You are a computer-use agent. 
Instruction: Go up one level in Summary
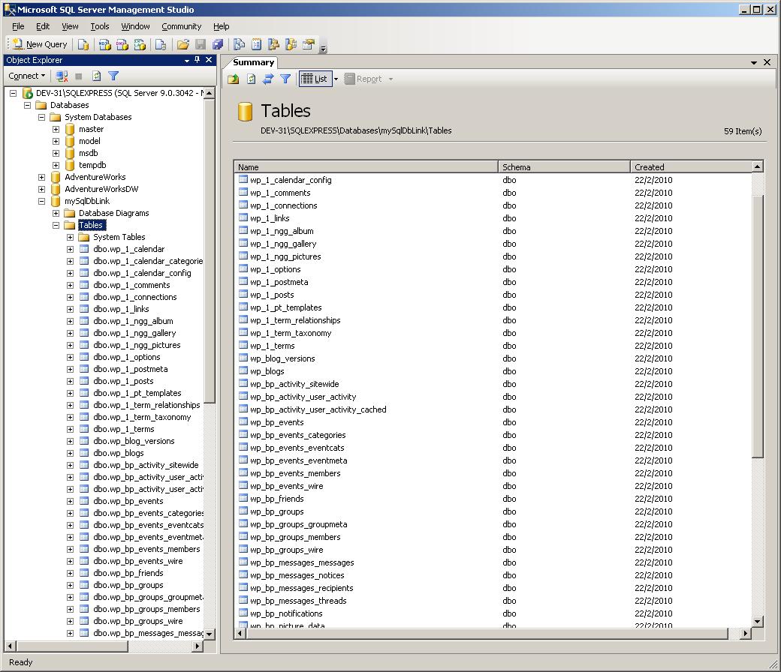pyautogui.click(x=233, y=79)
